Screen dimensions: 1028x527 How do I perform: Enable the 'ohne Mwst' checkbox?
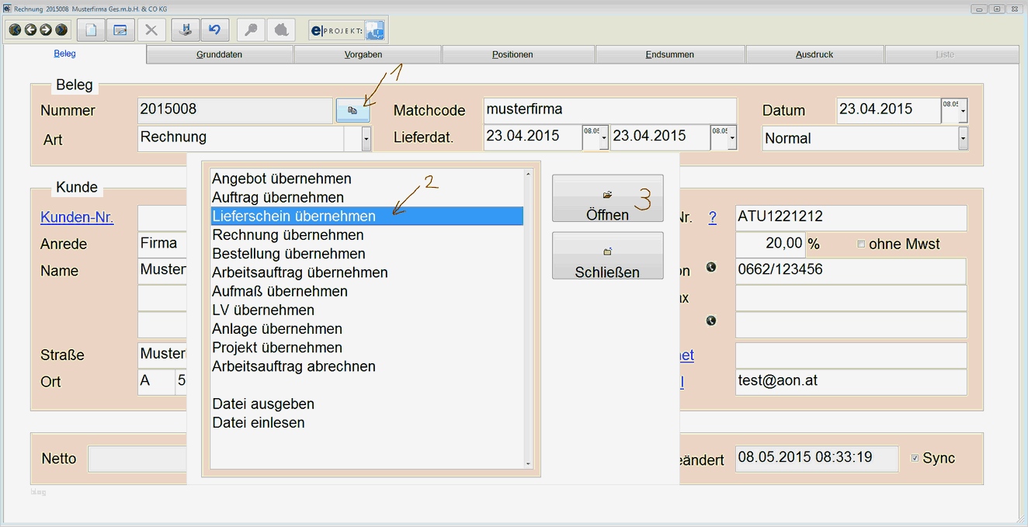pyautogui.click(x=860, y=244)
